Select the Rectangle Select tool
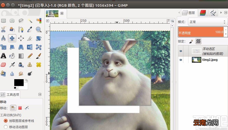 pos(3,20)
